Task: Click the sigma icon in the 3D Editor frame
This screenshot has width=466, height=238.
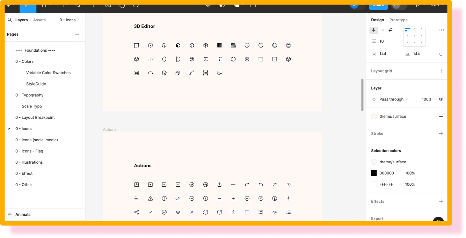Action: point(205,59)
